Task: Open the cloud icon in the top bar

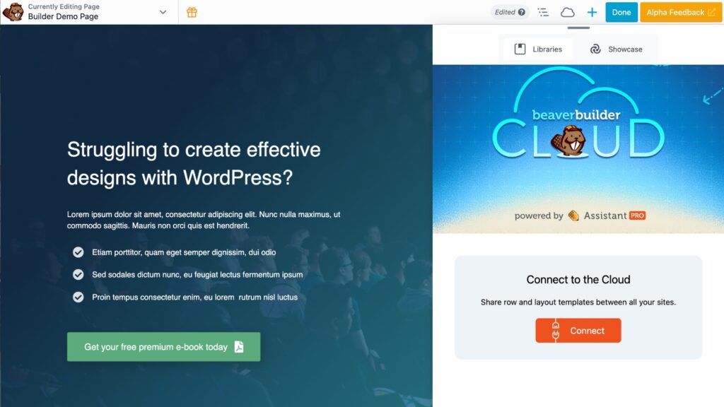Action: (567, 12)
